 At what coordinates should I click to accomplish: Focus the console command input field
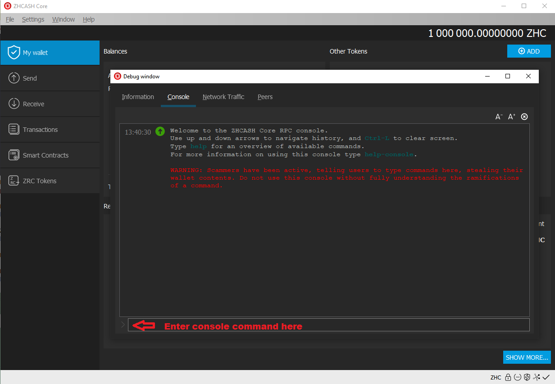point(329,325)
